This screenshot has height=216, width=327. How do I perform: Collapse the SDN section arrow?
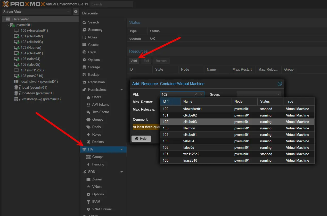[x=122, y=172]
